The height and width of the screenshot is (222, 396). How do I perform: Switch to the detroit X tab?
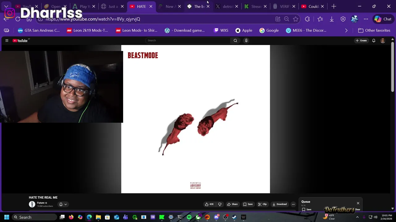[x=227, y=6]
